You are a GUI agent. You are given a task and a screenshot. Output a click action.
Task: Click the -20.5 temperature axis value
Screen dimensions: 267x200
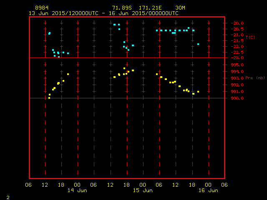click(237, 29)
